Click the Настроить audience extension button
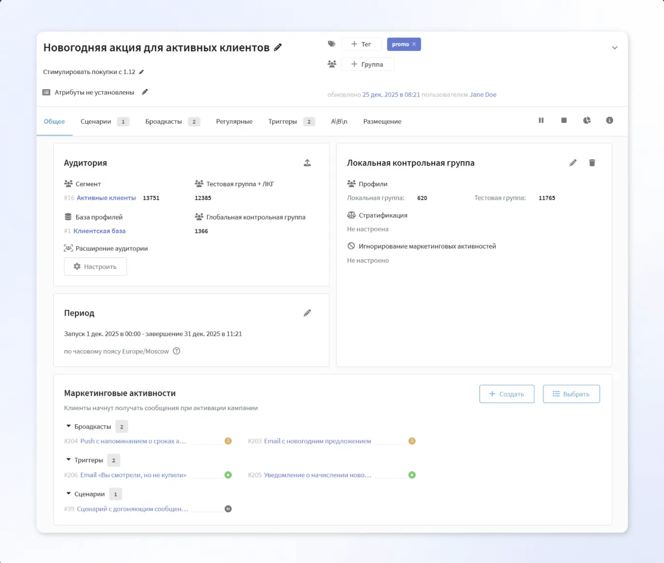The height and width of the screenshot is (563, 664). click(x=95, y=267)
